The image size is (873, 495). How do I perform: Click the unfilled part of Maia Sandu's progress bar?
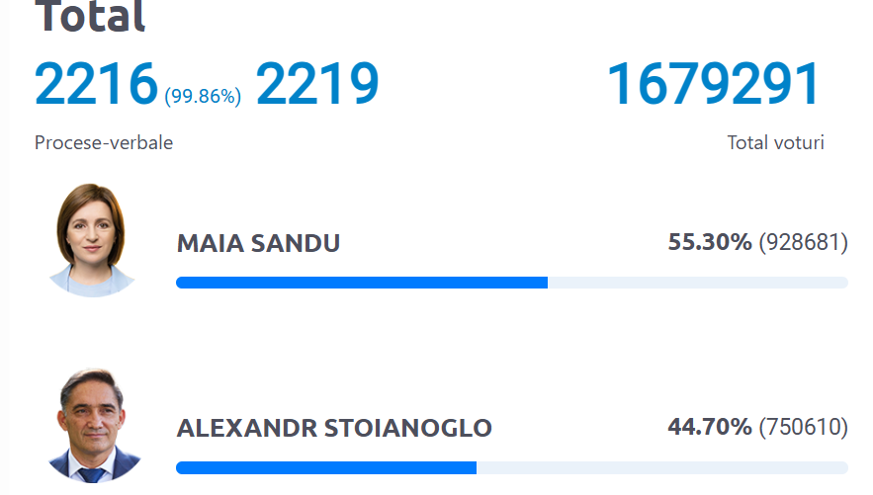tap(697, 283)
